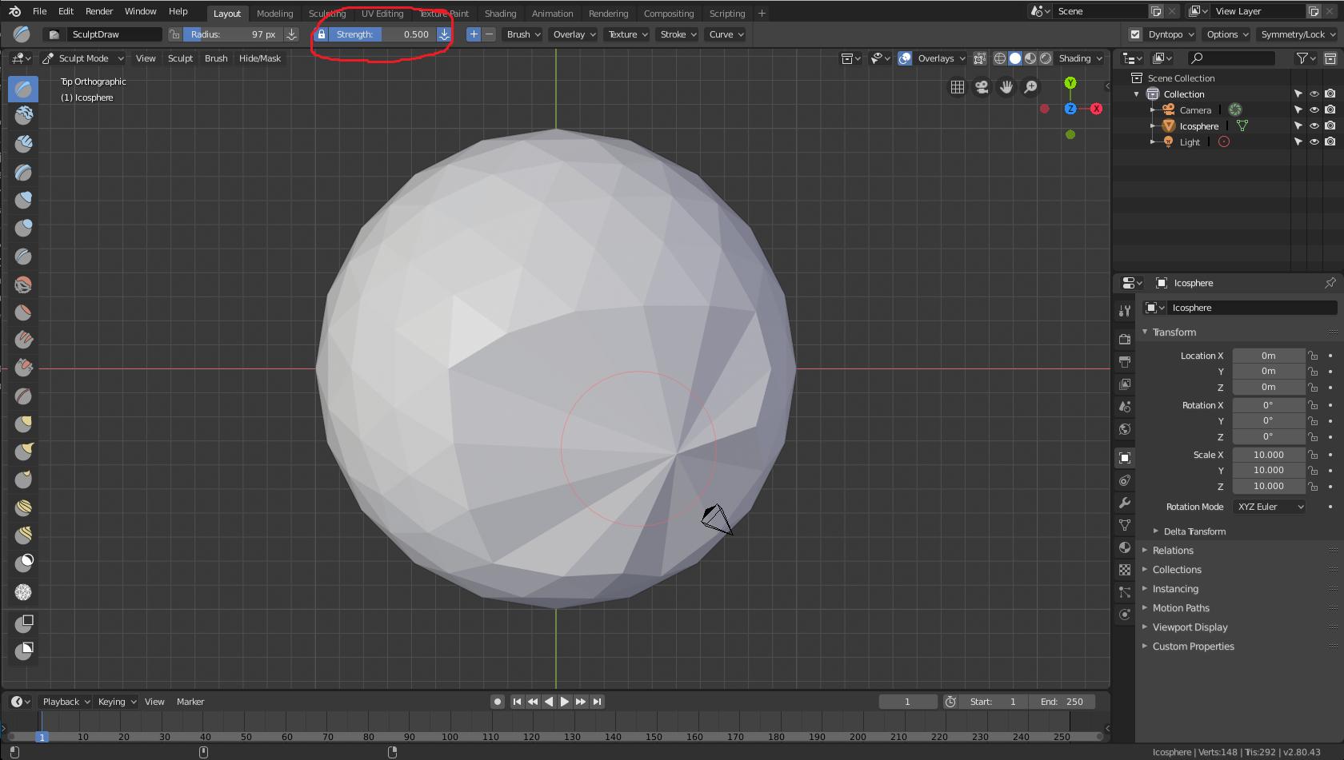Screen dimensions: 1344x760
Task: Collapse the Transform panel
Action: (1174, 332)
